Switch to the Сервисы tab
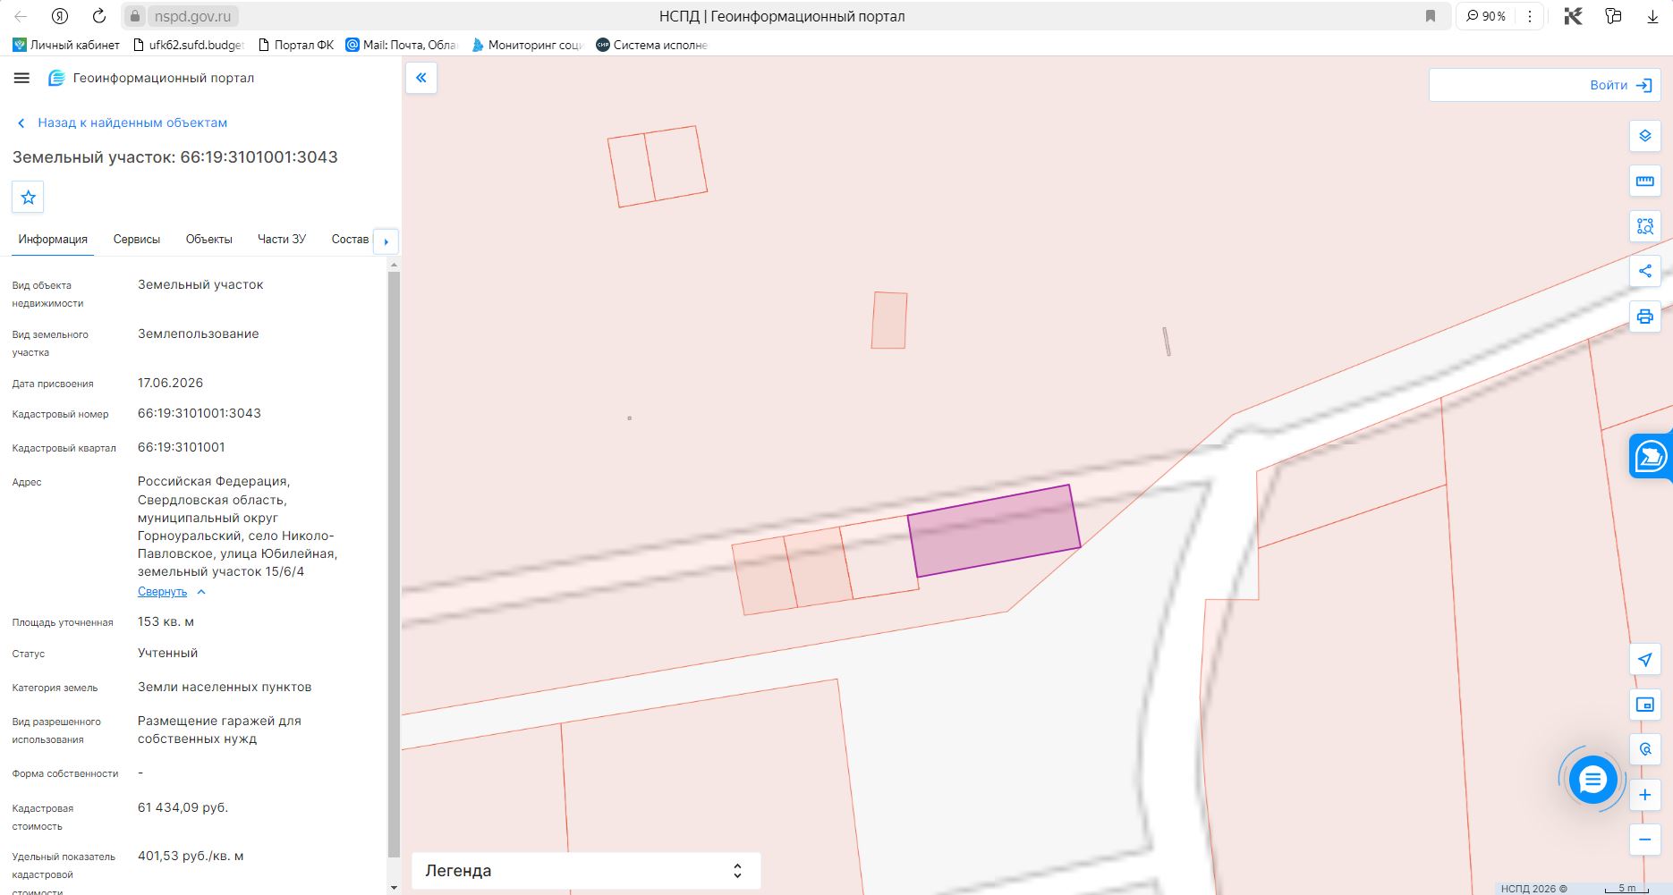The width and height of the screenshot is (1673, 895). click(137, 240)
